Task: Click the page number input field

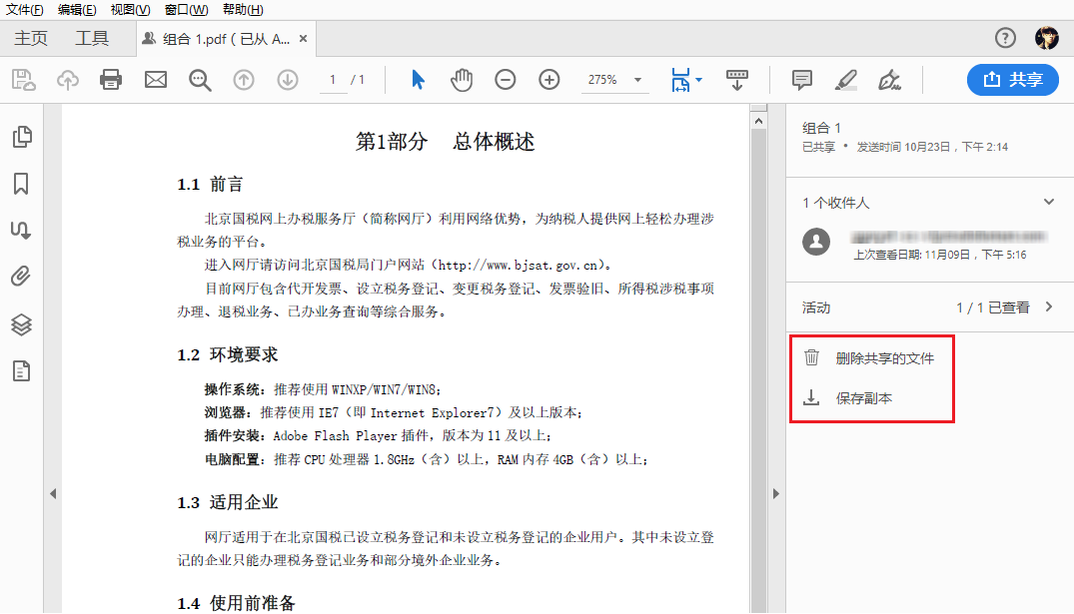Action: point(333,80)
